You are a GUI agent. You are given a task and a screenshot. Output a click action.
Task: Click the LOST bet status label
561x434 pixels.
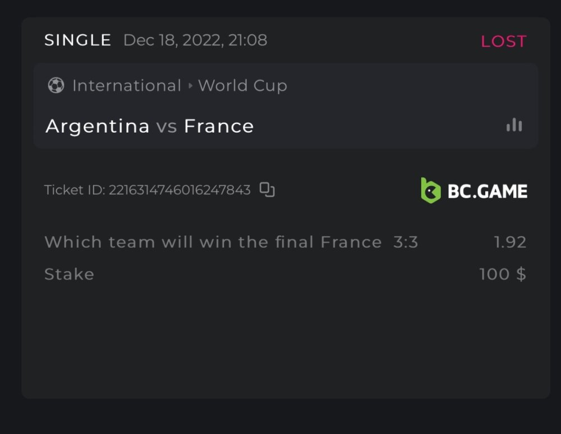503,41
